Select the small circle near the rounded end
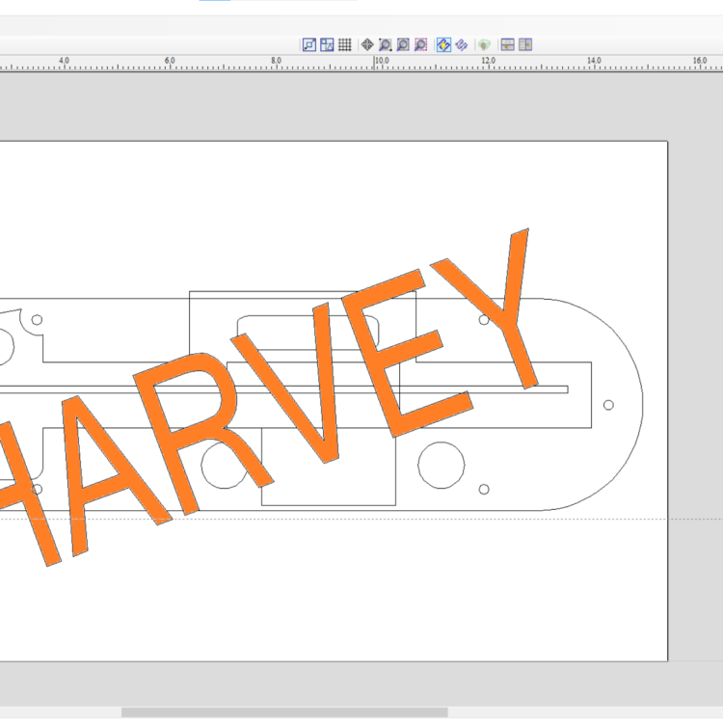Viewport: 723px width, 723px height. pyautogui.click(x=608, y=405)
